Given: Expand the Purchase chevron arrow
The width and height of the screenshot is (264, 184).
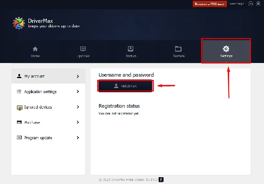Looking at the screenshot, I should 78,122.
